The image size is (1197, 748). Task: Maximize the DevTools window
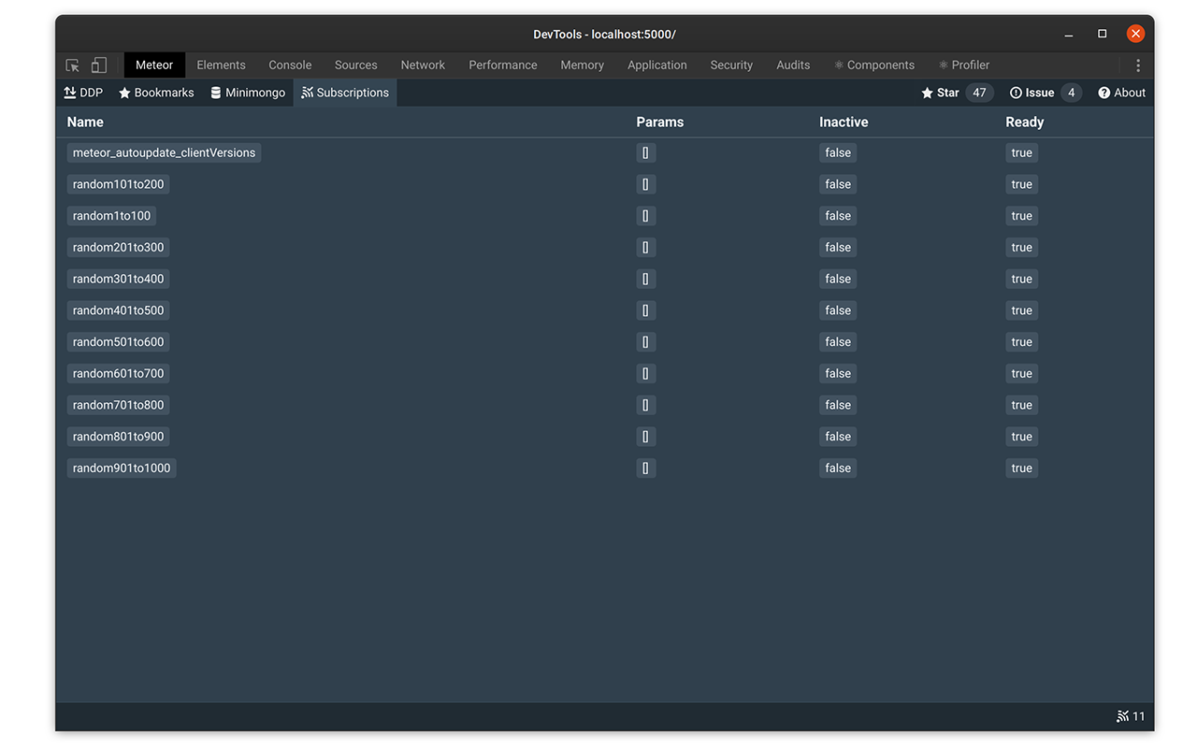(1103, 34)
